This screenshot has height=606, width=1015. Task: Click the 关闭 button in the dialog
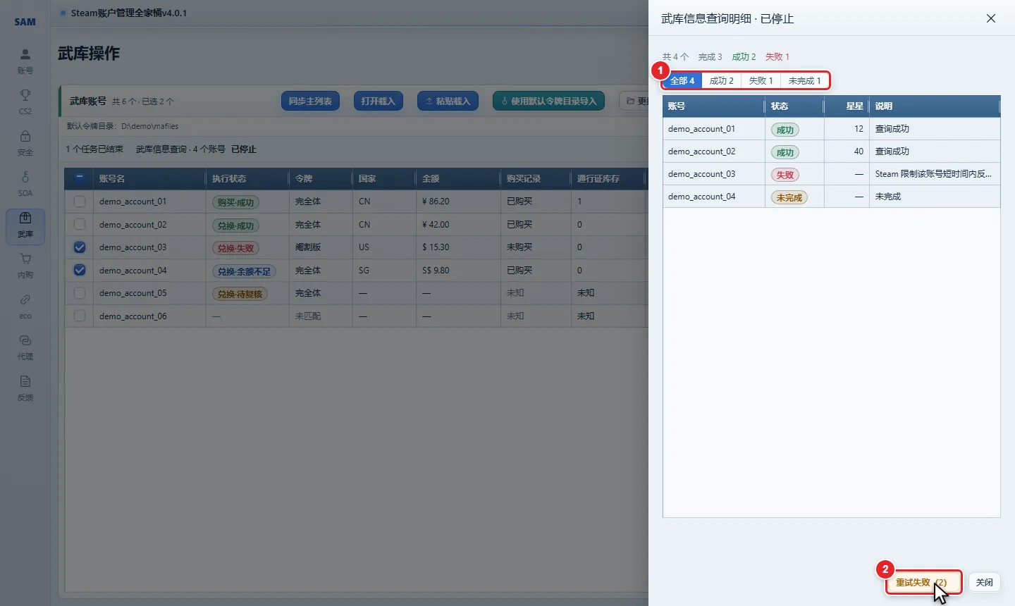pos(985,583)
